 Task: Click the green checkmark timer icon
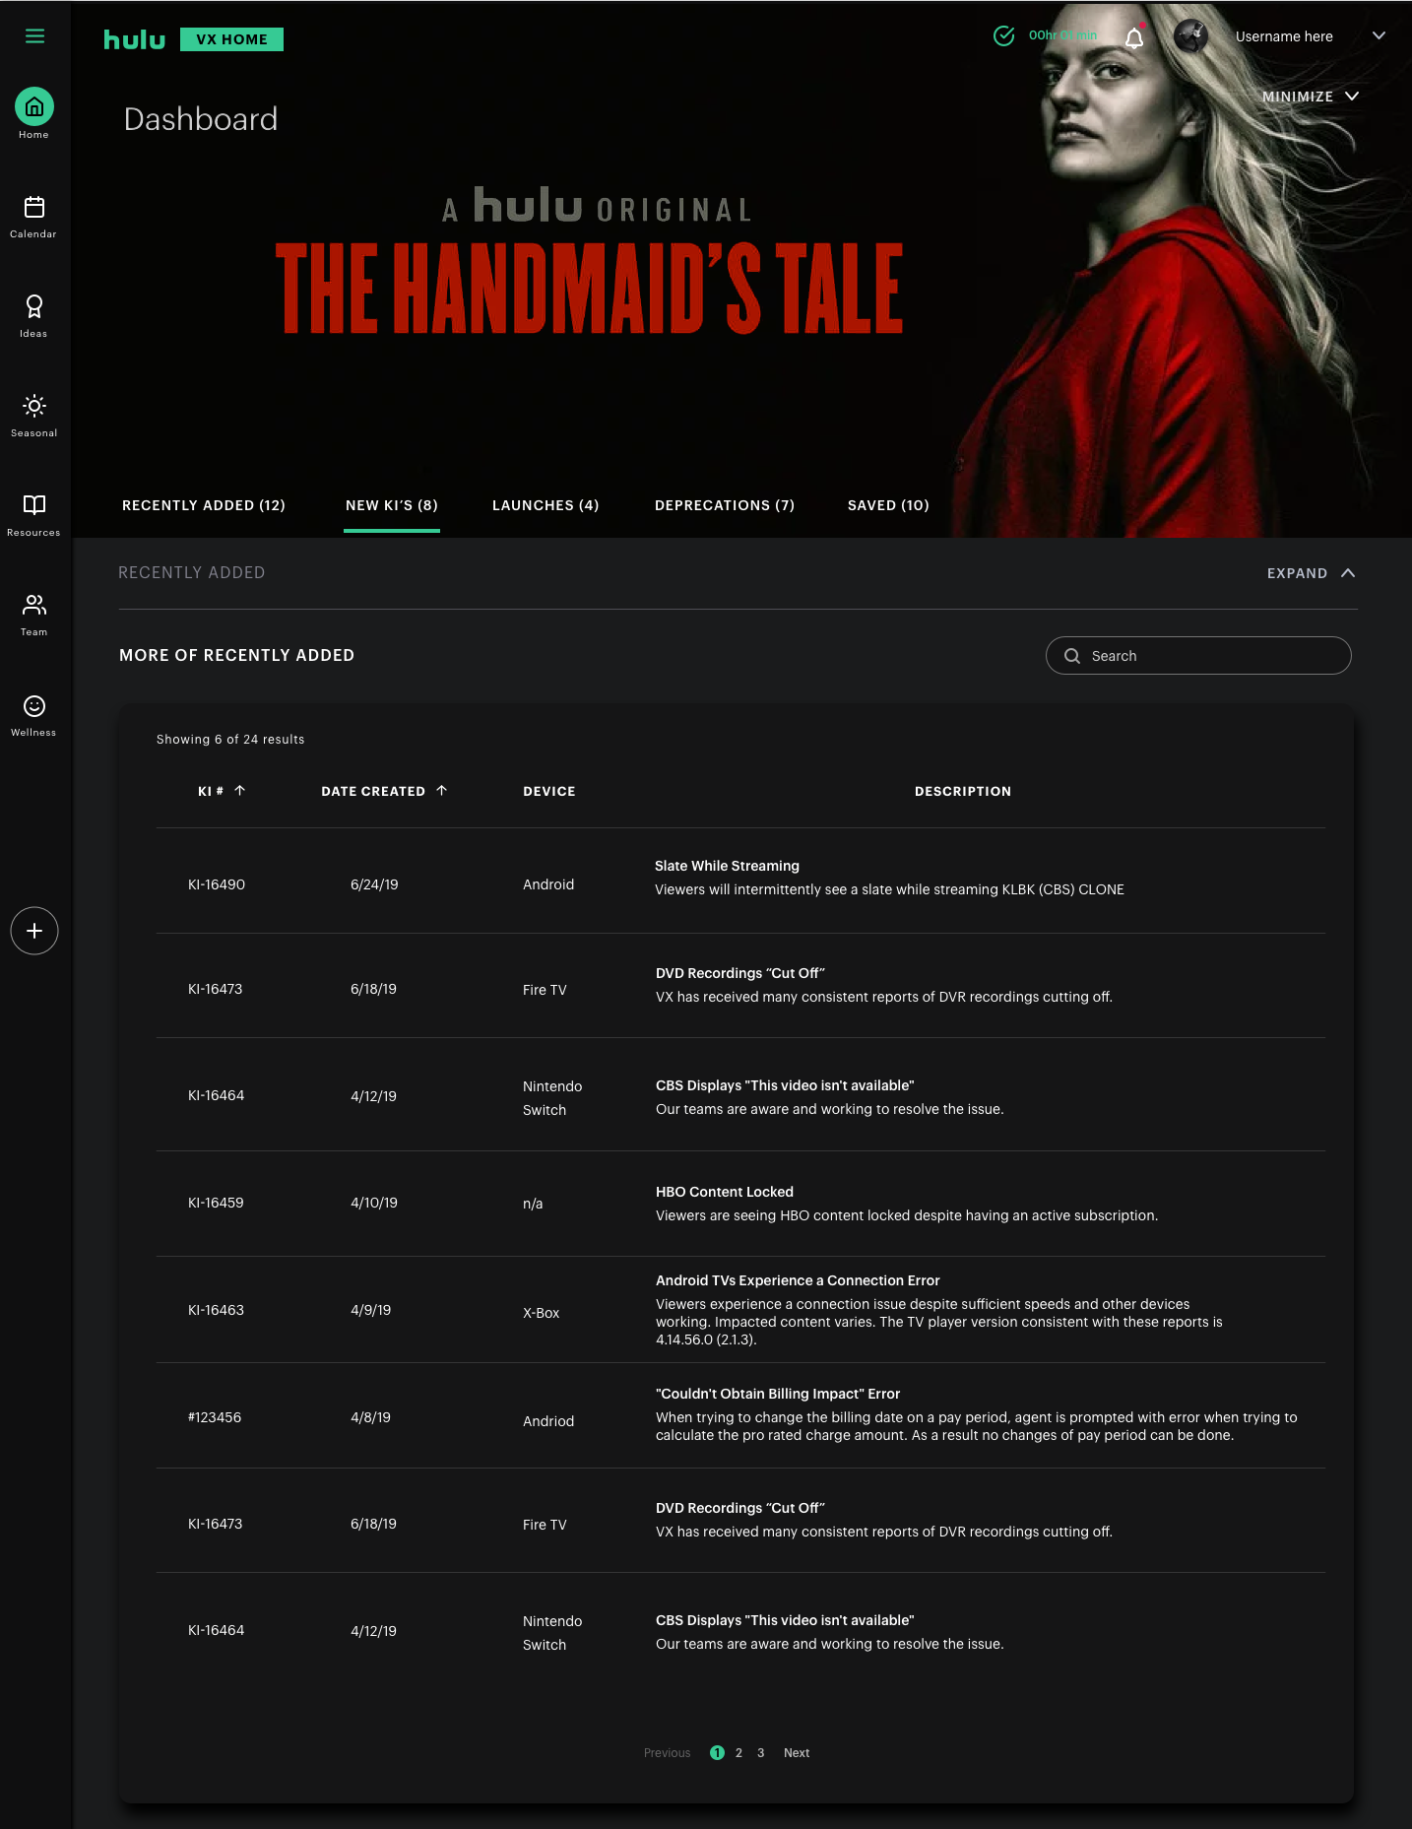tap(1003, 36)
